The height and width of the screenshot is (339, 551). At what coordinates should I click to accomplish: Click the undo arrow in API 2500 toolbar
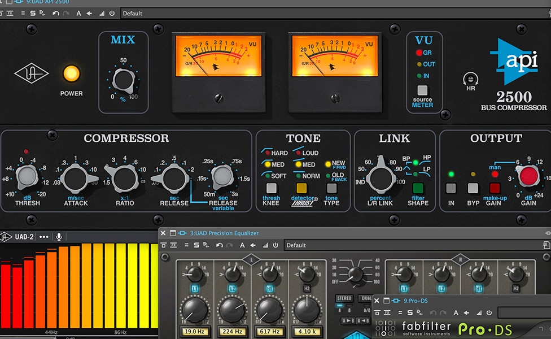pos(55,14)
